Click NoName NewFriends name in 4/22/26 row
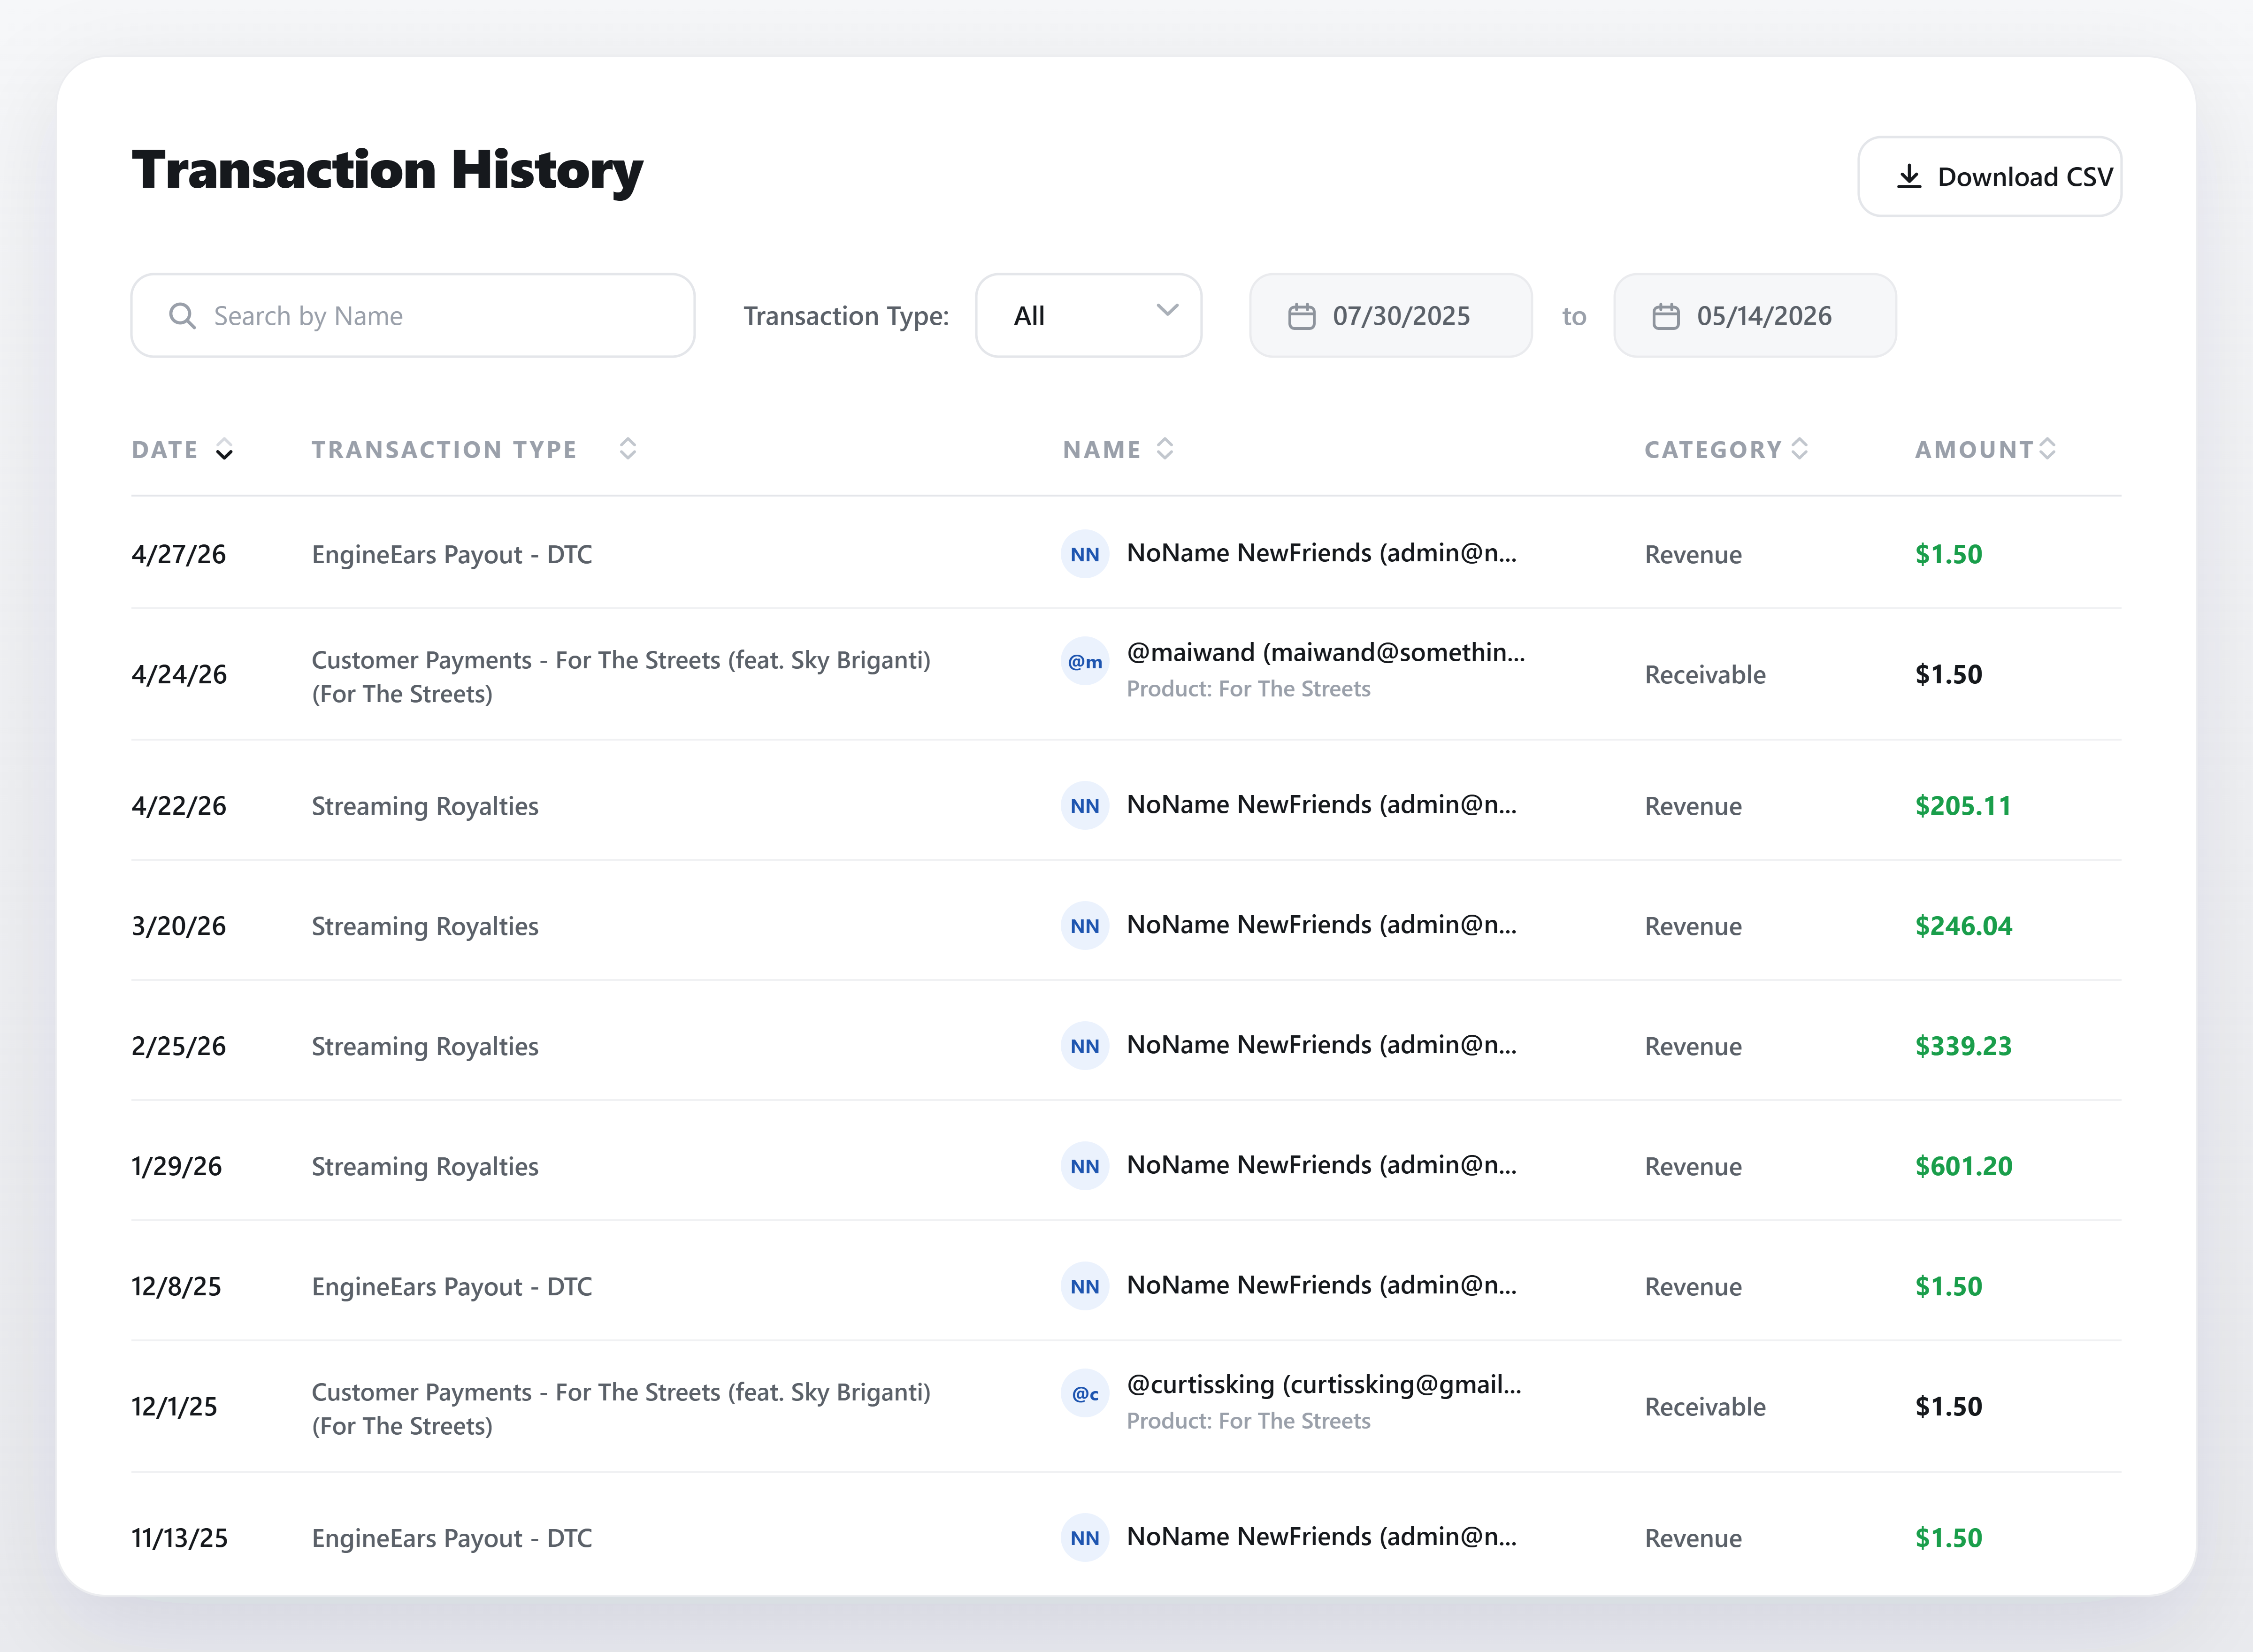This screenshot has height=1652, width=2253. pyautogui.click(x=1322, y=804)
